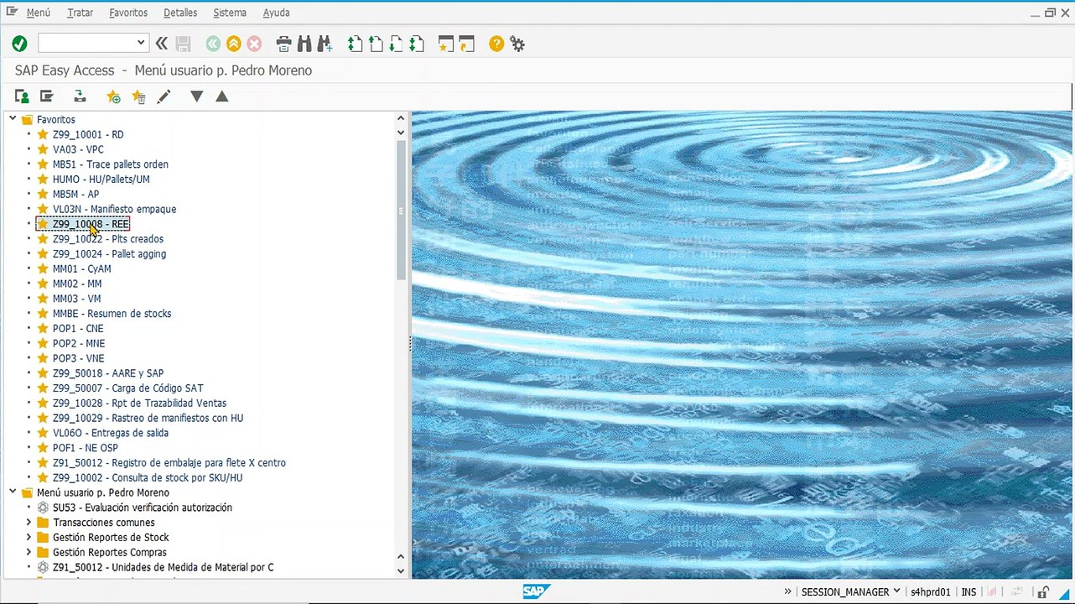Expand the Gestión Reportes Compras folder
The height and width of the screenshot is (604, 1075).
29,552
